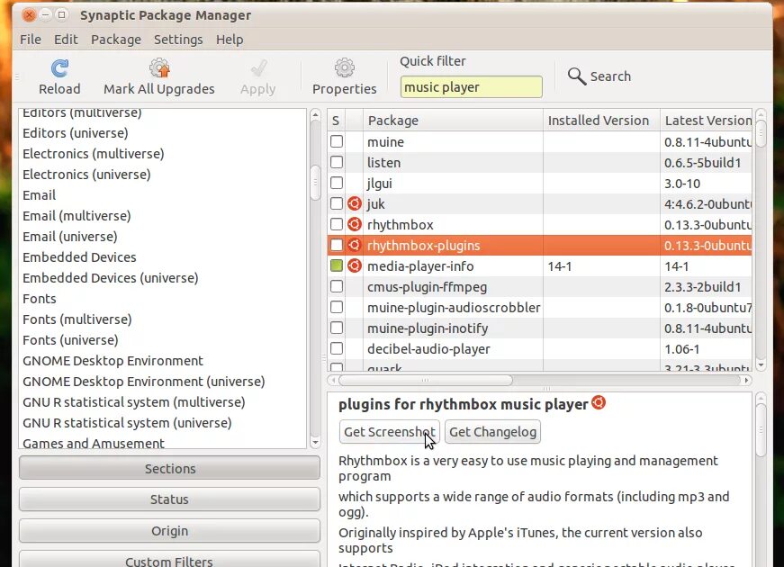Open the Package menu

tap(116, 39)
